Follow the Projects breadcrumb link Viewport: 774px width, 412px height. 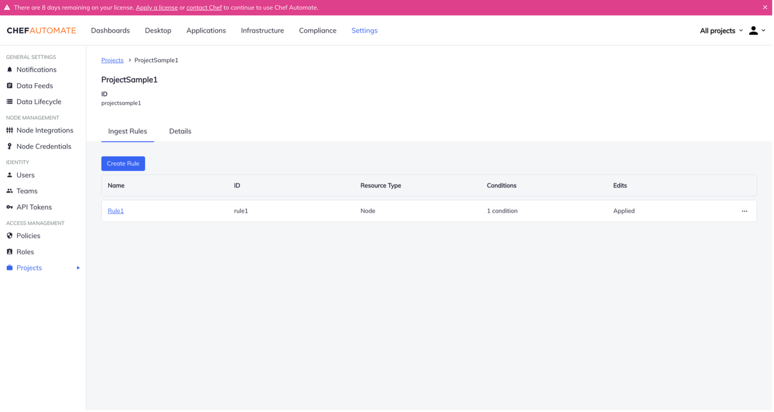pyautogui.click(x=112, y=60)
